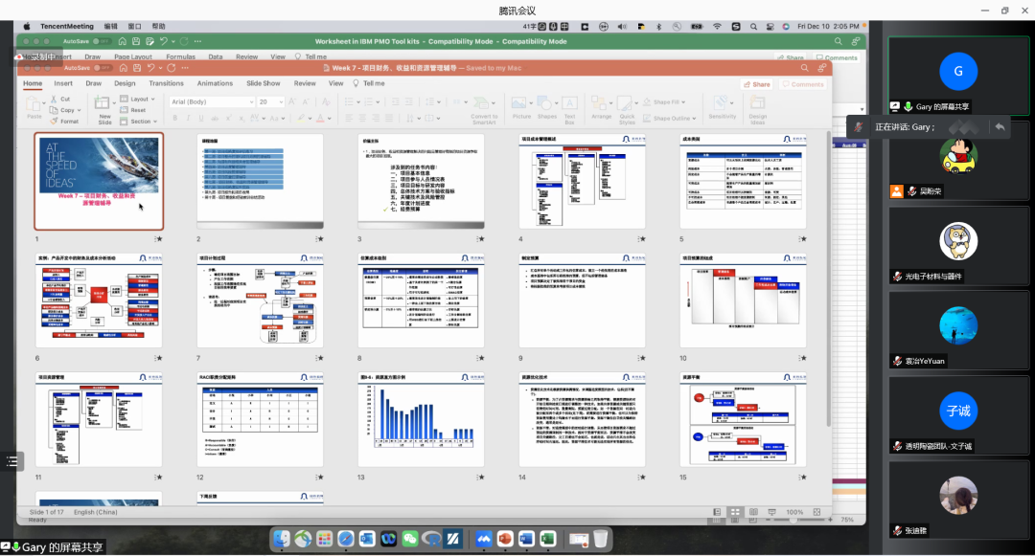Viewport: 1035px width, 556px height.
Task: Open the Design tab in PowerPoint
Action: pyautogui.click(x=125, y=83)
